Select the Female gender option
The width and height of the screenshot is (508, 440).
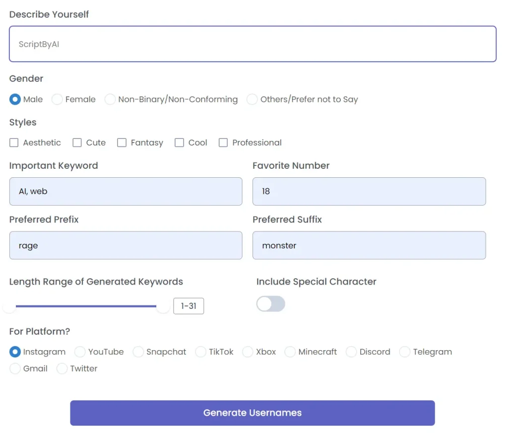point(57,99)
